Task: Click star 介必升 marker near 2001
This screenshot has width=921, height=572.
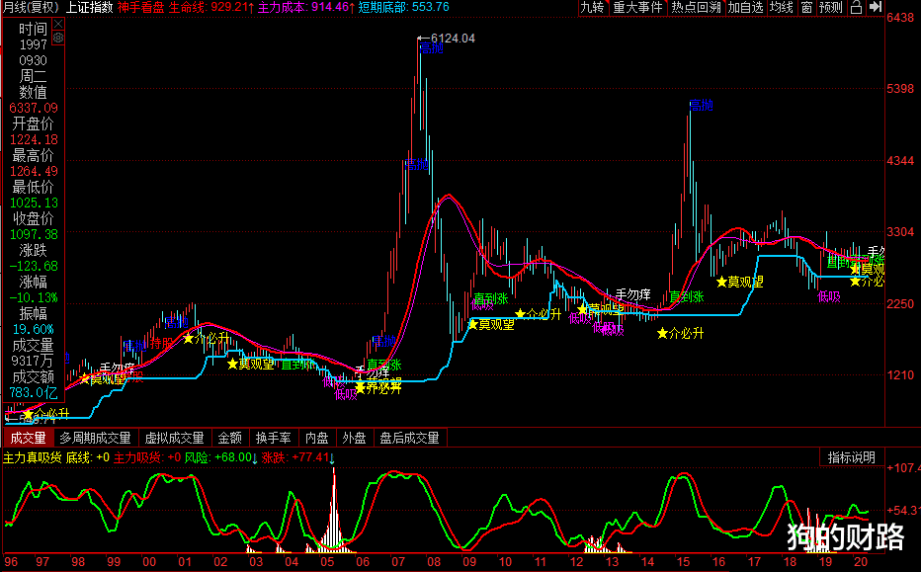Action: coord(207,338)
